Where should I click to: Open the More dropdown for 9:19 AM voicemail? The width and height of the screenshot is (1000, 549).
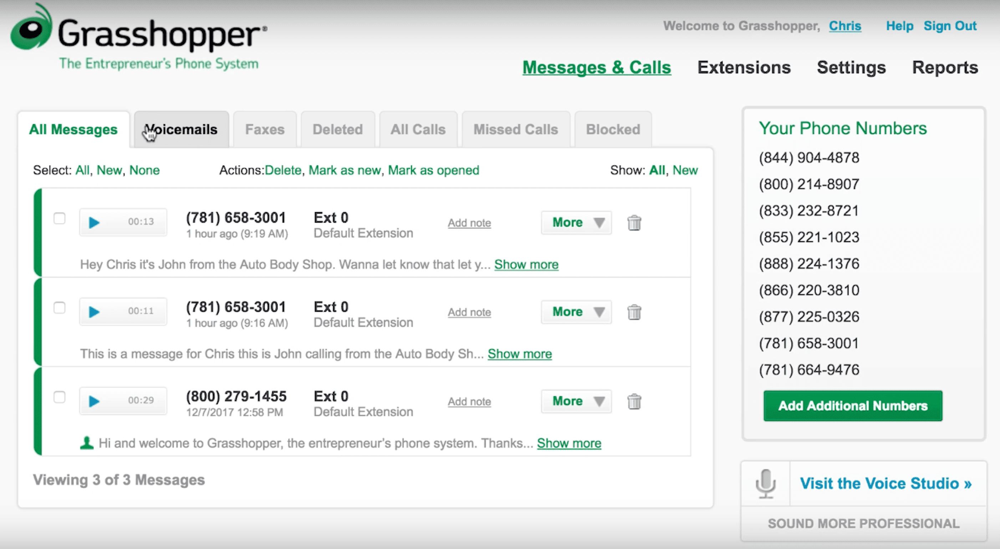(x=576, y=223)
